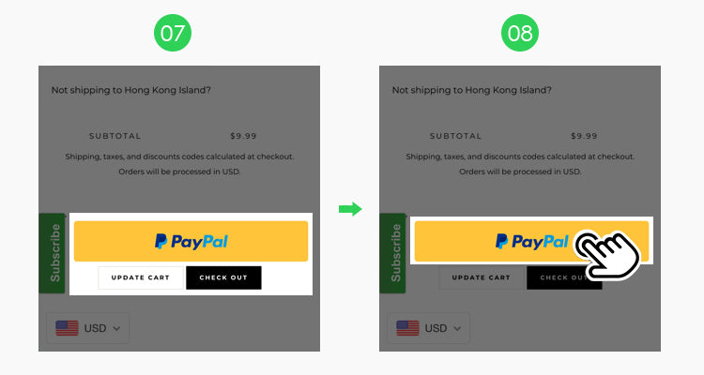The width and height of the screenshot is (704, 375).
Task: Open the USD currency dropdown in step 07
Action: tap(88, 328)
